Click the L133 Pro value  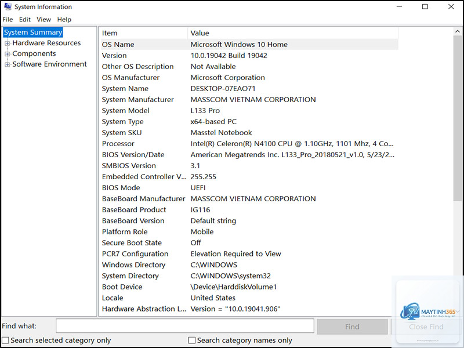[x=205, y=111]
